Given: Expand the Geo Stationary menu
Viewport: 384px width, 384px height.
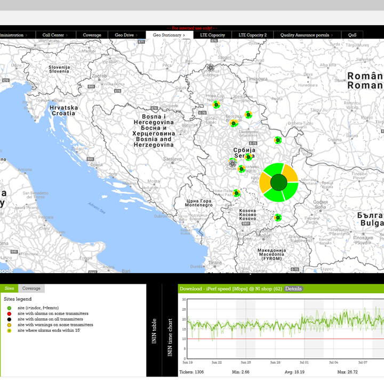Looking at the screenshot, I should click(x=169, y=35).
